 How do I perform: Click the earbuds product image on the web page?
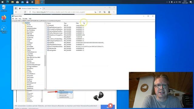pos(99,96)
